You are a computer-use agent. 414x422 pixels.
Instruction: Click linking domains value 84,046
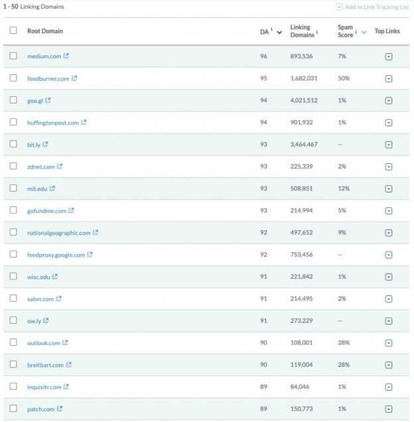pos(300,387)
